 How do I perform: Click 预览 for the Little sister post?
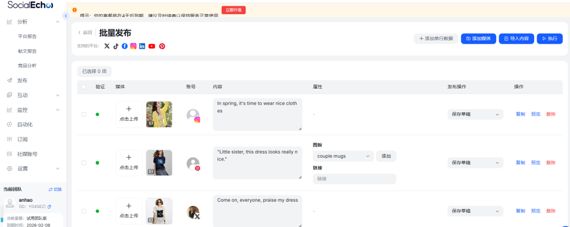(x=536, y=163)
